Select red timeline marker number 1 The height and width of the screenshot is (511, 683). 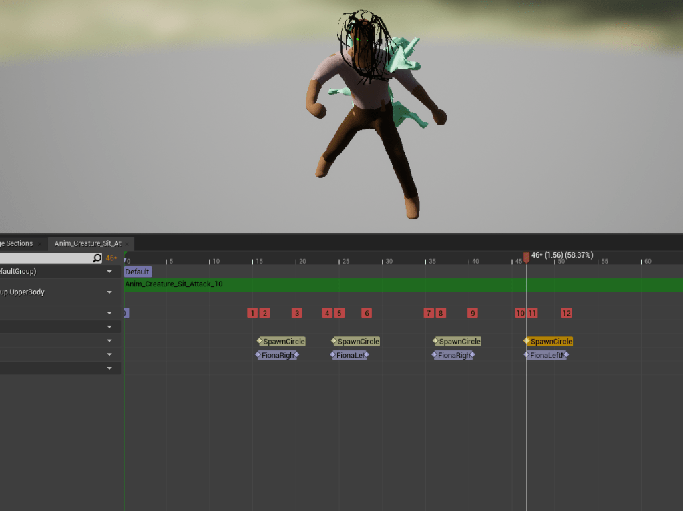[252, 313]
